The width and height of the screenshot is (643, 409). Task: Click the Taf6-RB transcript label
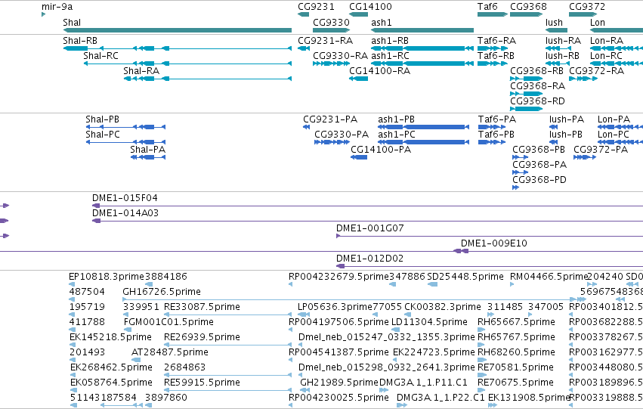(x=496, y=56)
